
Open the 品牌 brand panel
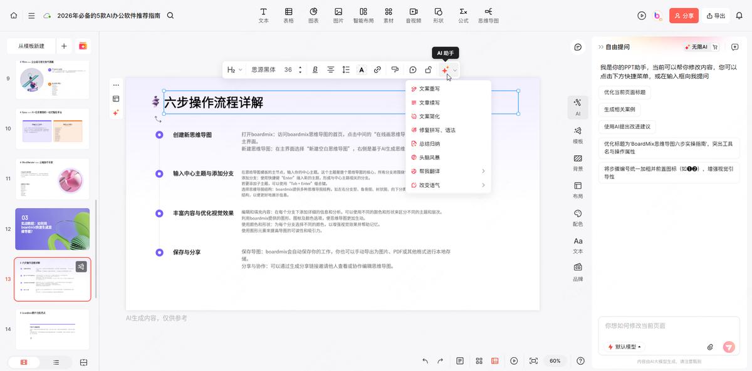pos(578,272)
